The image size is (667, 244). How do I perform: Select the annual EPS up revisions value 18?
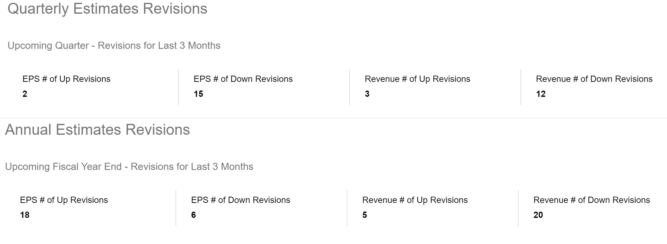click(25, 215)
